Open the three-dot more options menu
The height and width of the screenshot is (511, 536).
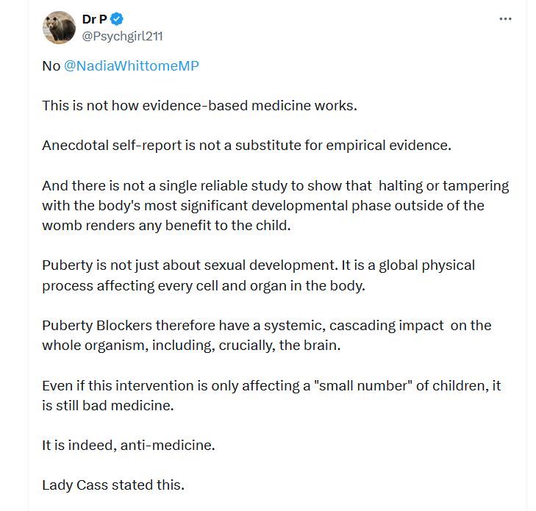point(505,19)
